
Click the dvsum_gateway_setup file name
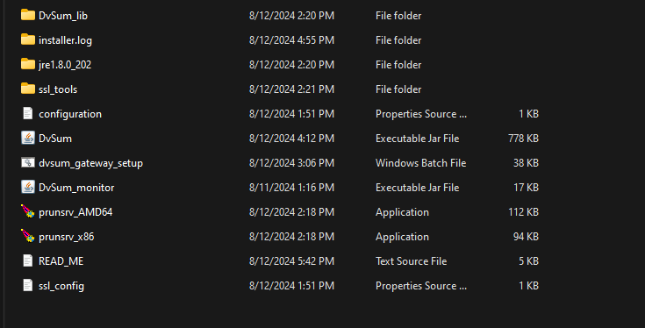point(90,163)
